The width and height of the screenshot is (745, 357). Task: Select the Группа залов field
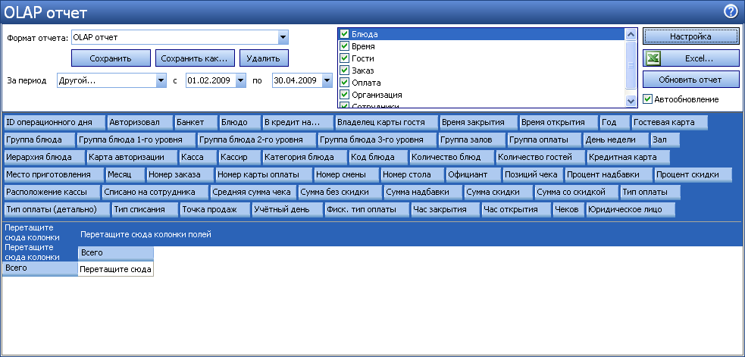(x=472, y=139)
